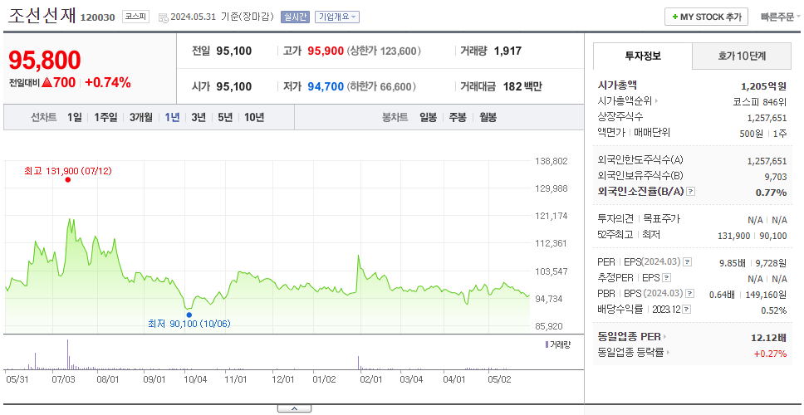The width and height of the screenshot is (804, 415).
Task: Click the MY STOCK 추가 button
Action: (x=707, y=17)
